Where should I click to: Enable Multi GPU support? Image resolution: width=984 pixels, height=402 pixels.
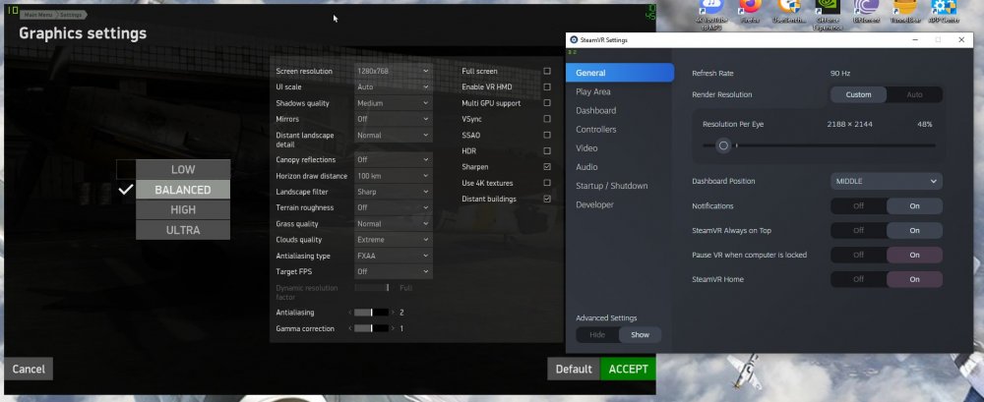547,103
